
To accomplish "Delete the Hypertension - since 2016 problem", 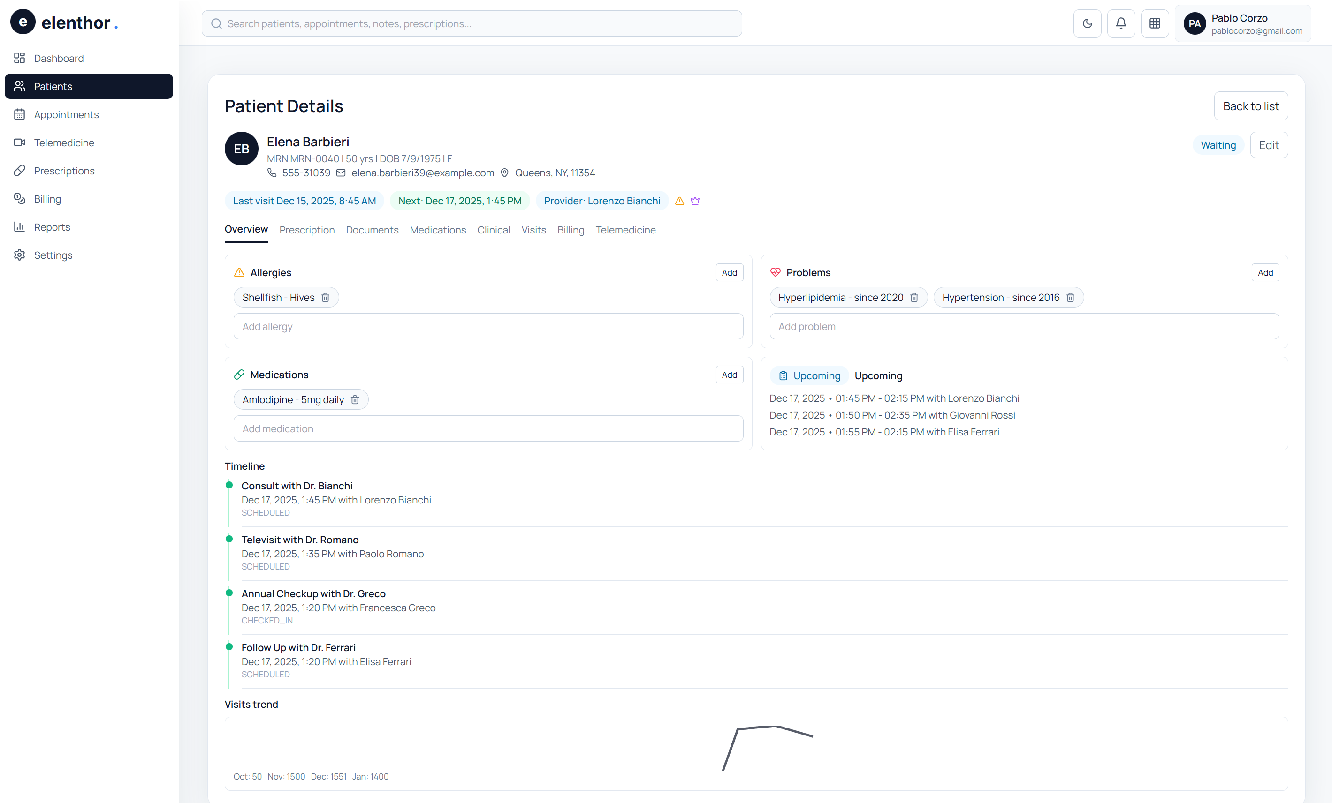I will 1070,298.
